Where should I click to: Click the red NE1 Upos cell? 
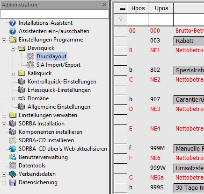(155, 50)
